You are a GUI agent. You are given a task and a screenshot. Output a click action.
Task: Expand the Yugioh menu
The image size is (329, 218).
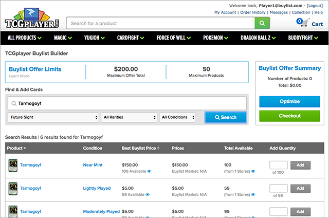point(95,38)
